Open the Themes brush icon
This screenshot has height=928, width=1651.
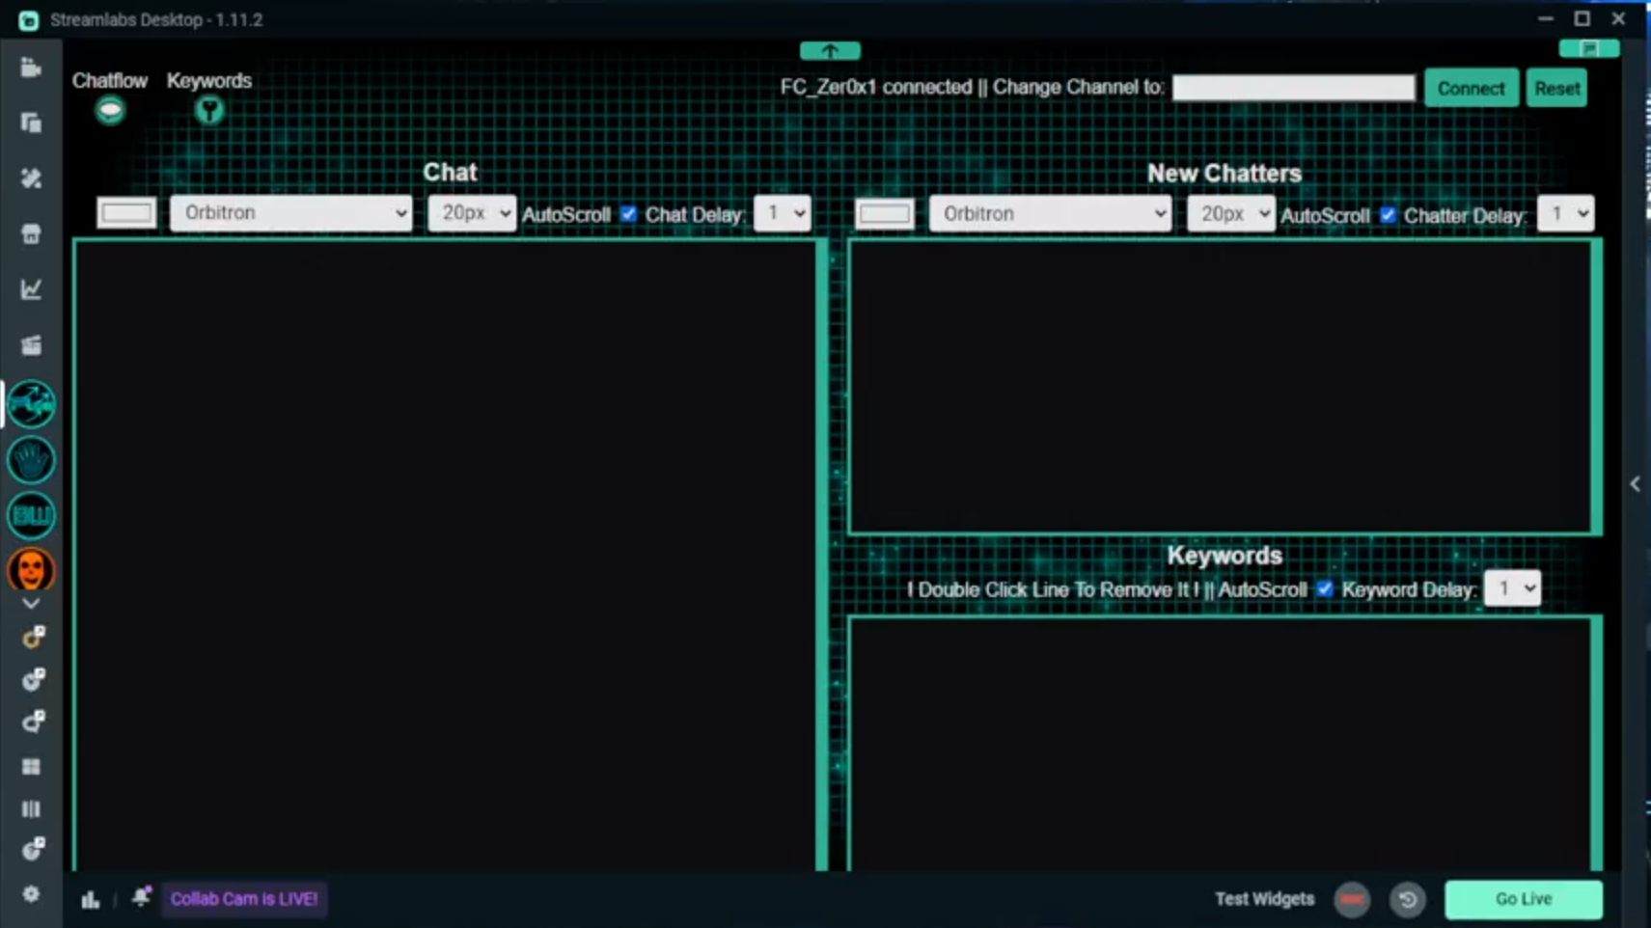tap(31, 178)
